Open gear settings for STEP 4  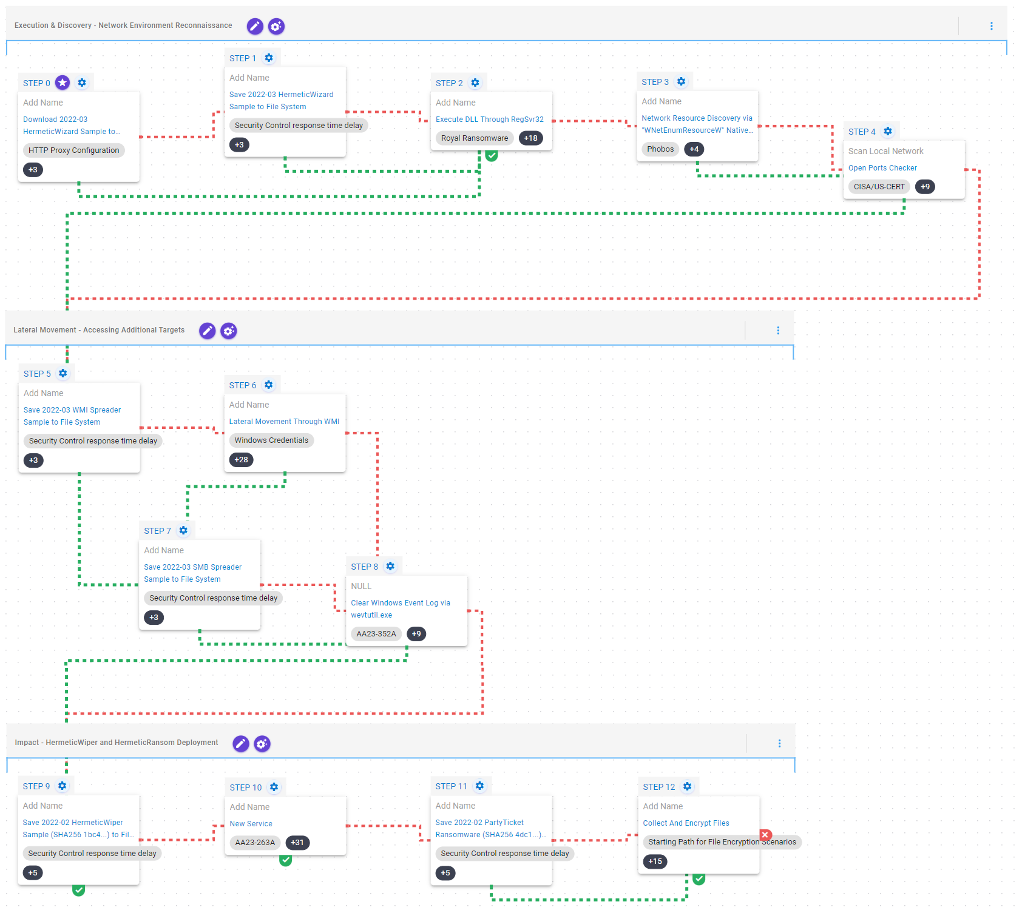[888, 131]
